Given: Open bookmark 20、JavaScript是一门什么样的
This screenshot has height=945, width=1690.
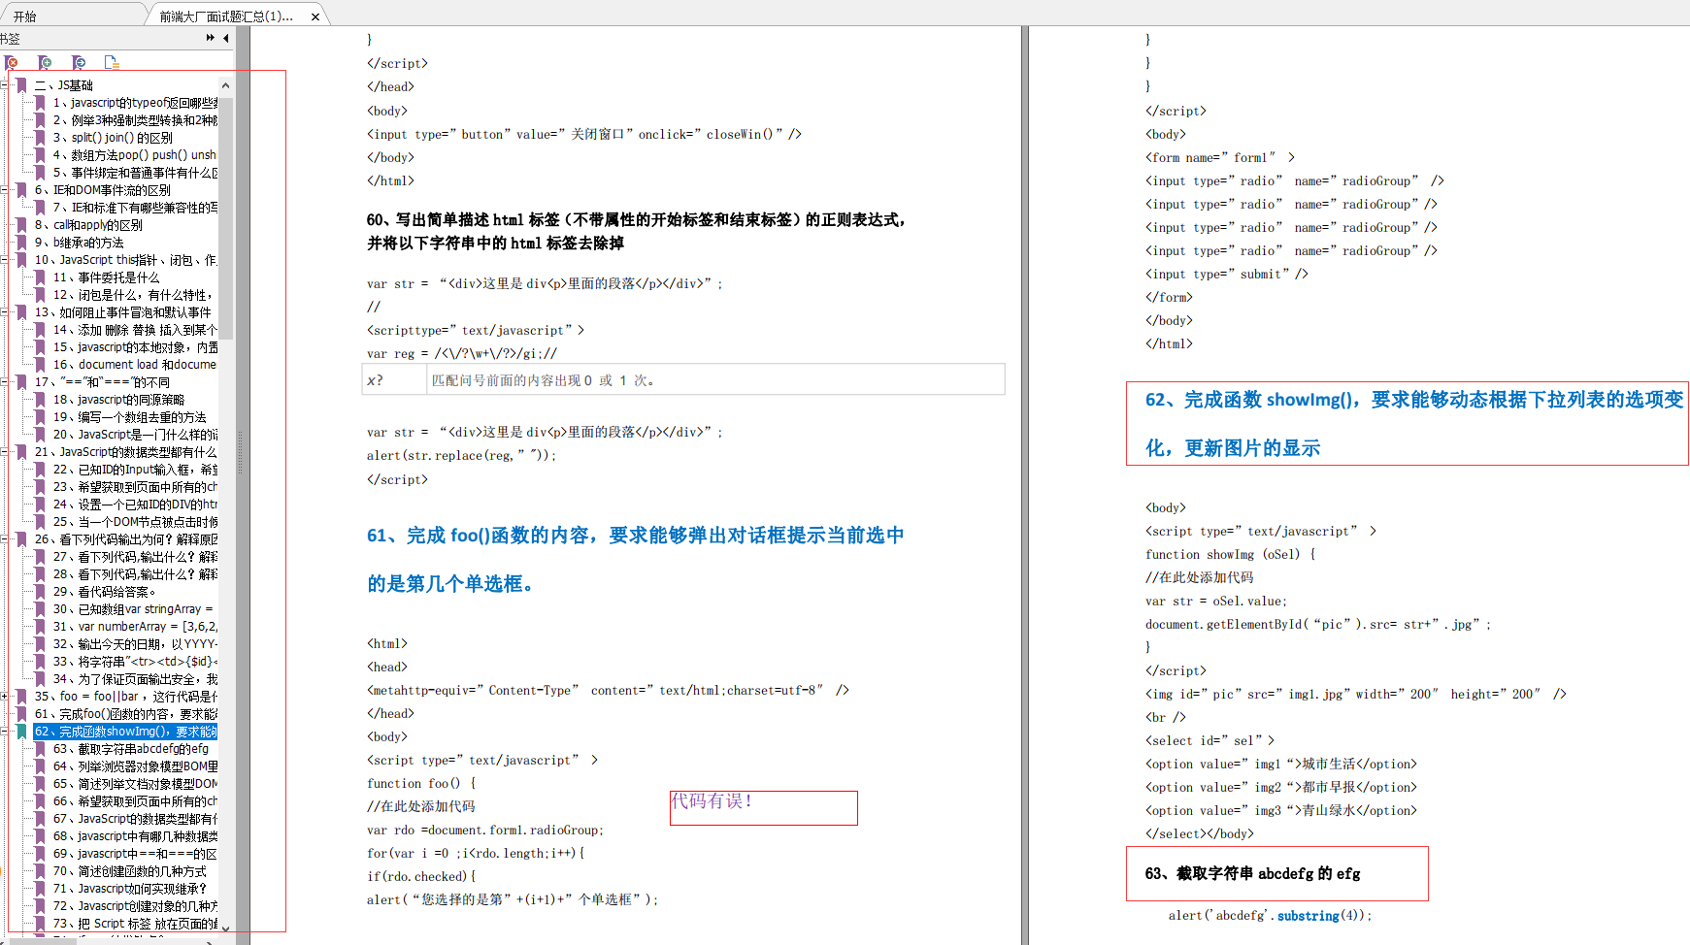Looking at the screenshot, I should 135,435.
